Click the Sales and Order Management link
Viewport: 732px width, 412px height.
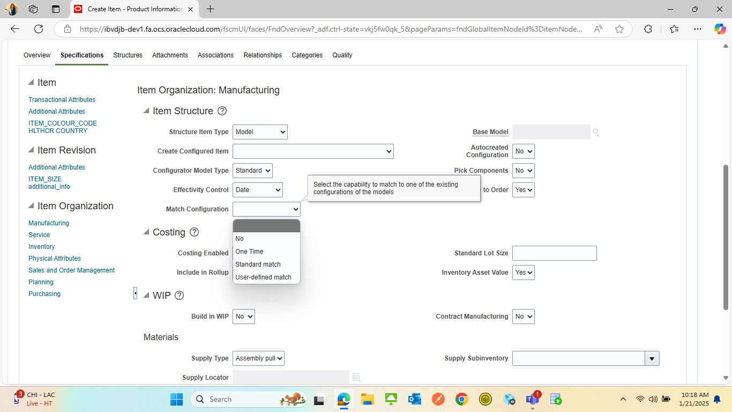[71, 270]
